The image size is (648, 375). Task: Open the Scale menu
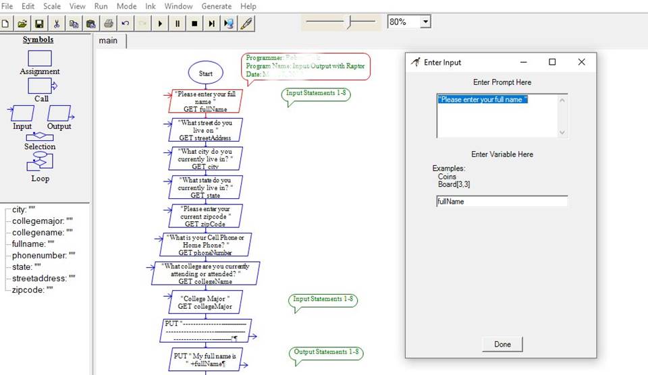(52, 6)
